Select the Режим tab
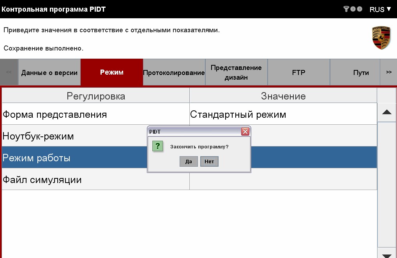This screenshot has width=397, height=258. click(x=112, y=72)
